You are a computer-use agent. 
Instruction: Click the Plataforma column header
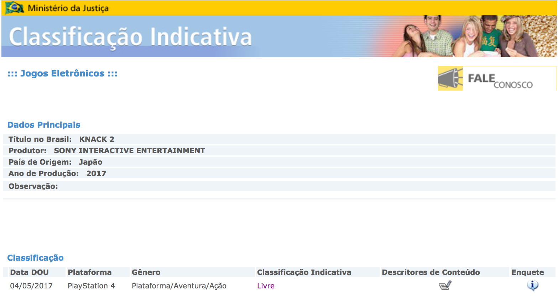pyautogui.click(x=90, y=272)
